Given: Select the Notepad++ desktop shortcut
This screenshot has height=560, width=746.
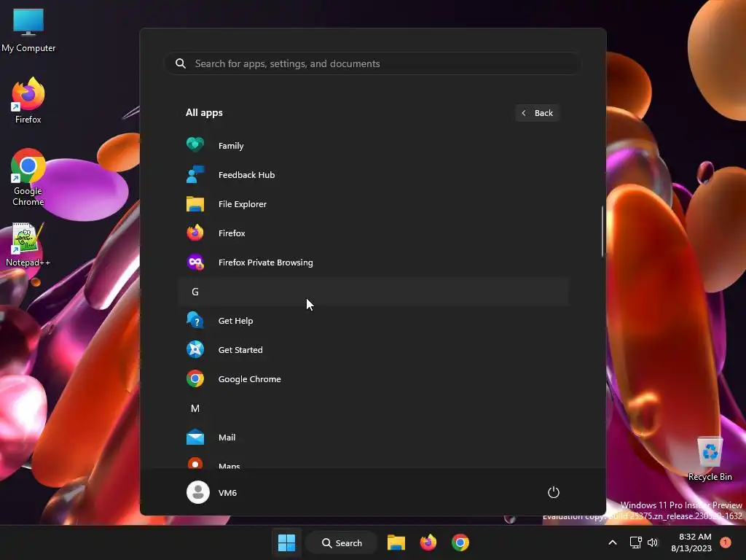Looking at the screenshot, I should 28,245.
